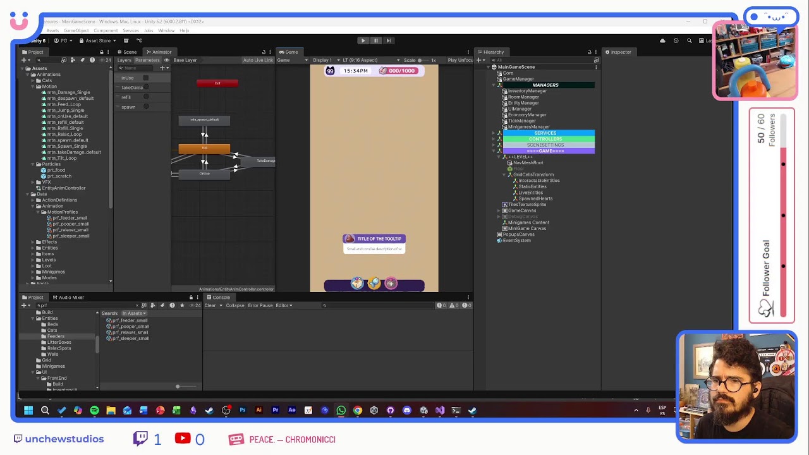Lock the bottom Project panel
809x455 pixels.
pos(191,298)
